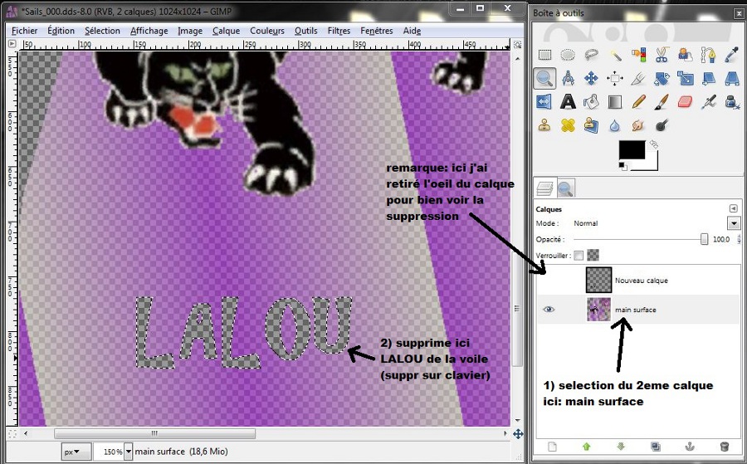The width and height of the screenshot is (747, 464).
Task: Select the Paintbrush tool
Action: [x=662, y=101]
